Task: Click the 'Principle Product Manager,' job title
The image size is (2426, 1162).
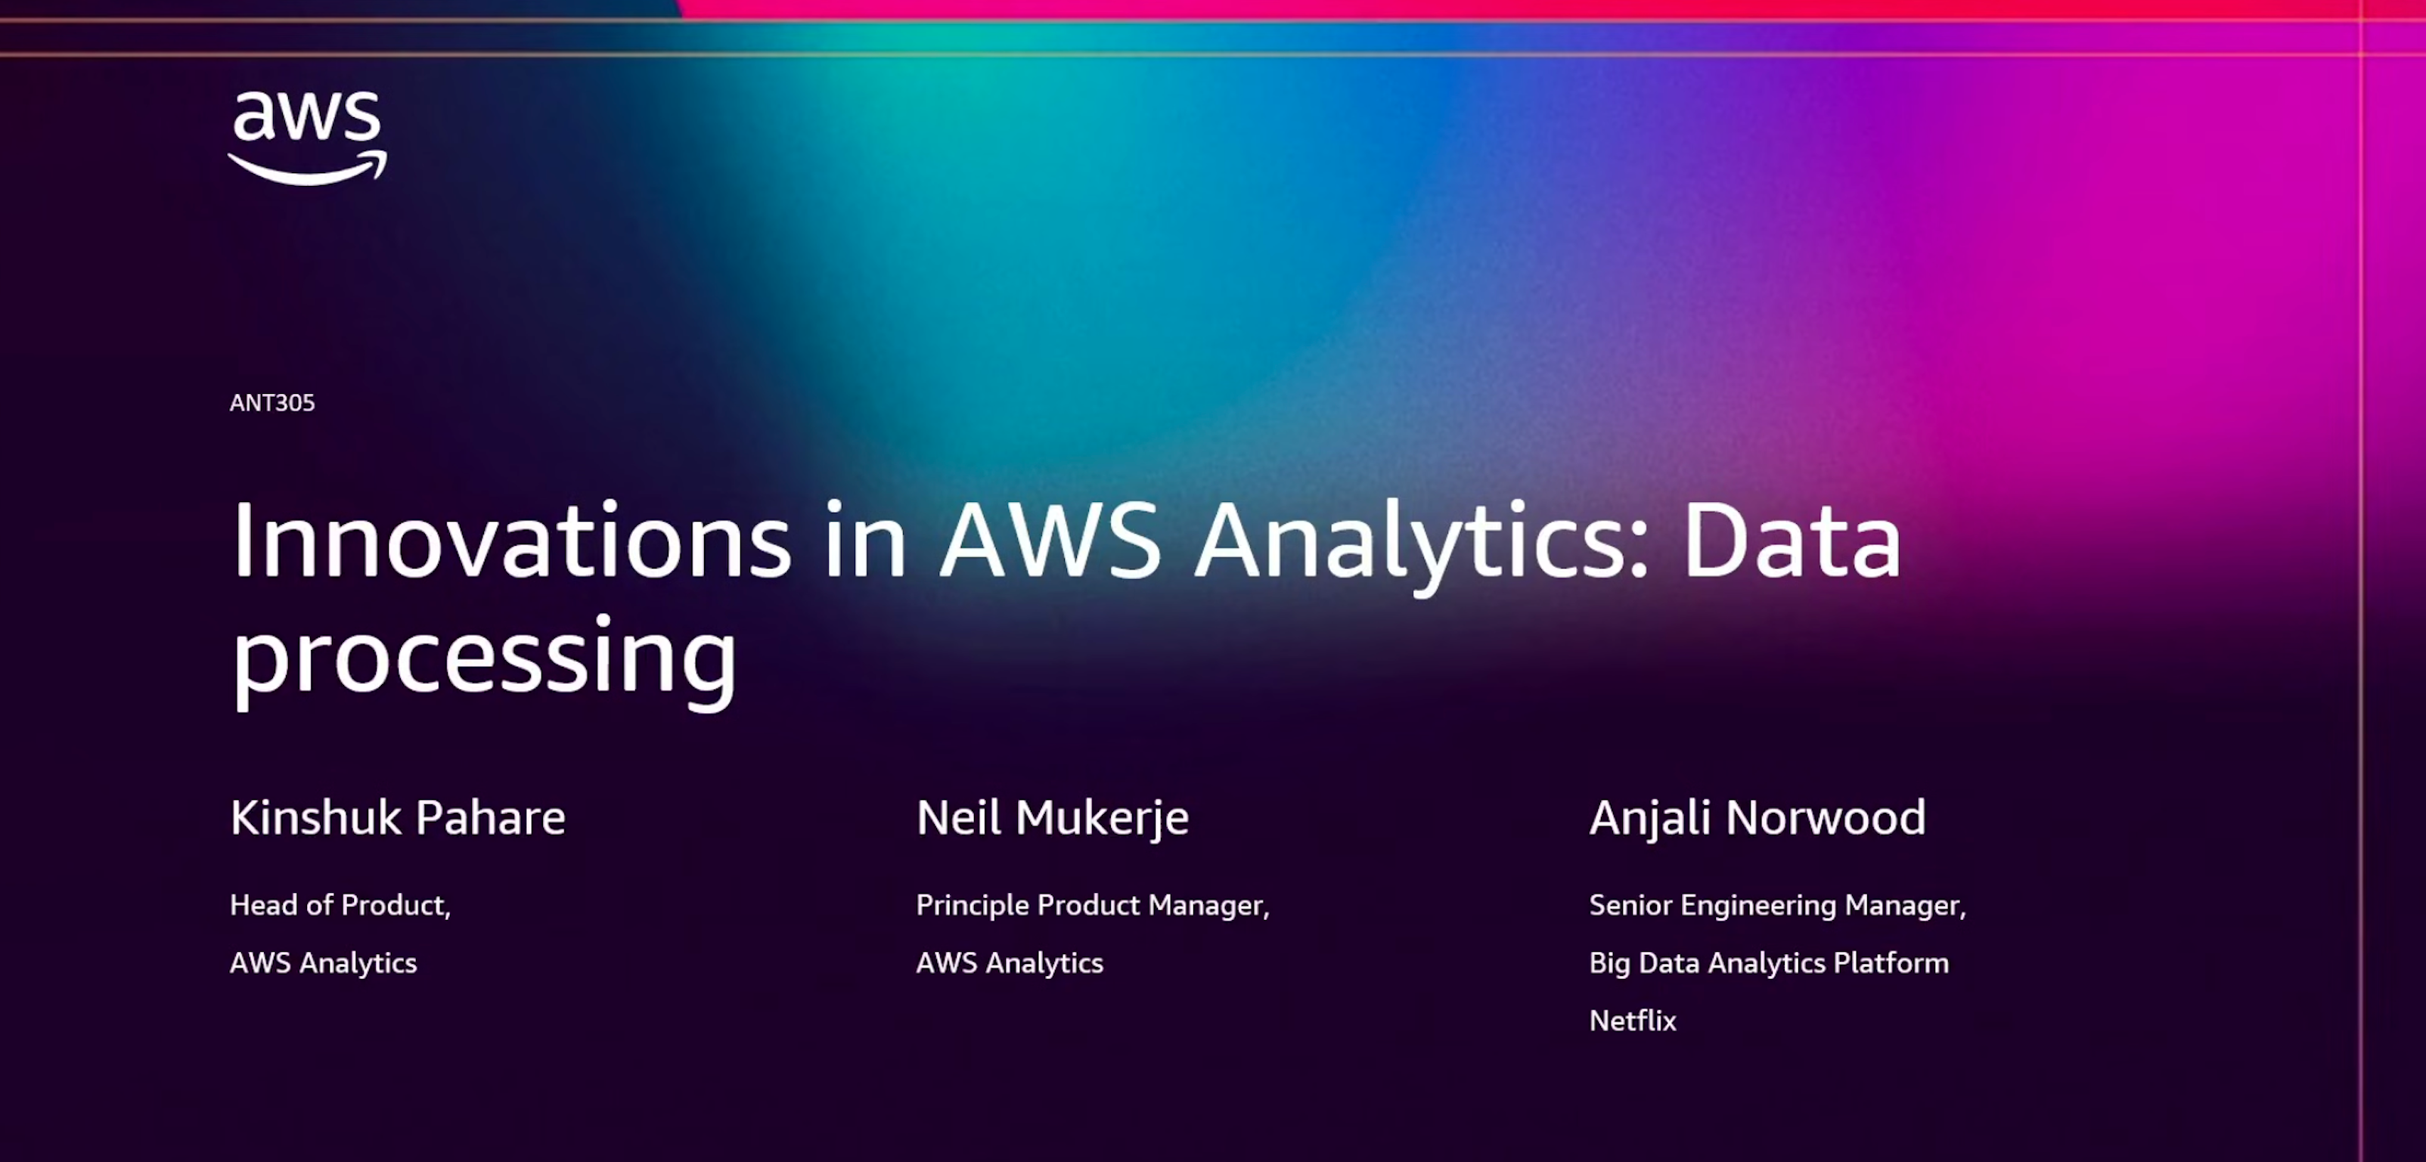Action: [x=1093, y=905]
